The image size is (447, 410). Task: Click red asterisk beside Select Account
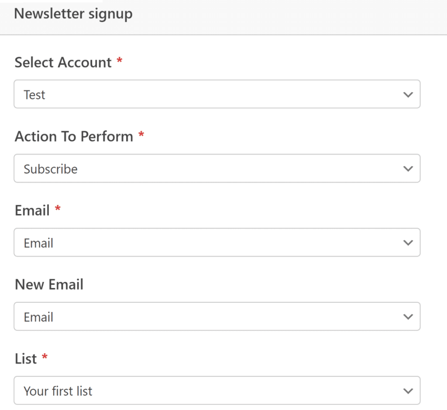coord(119,61)
